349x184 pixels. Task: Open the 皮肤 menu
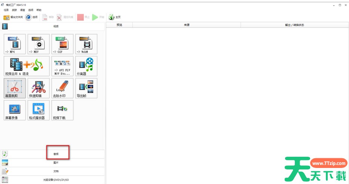pyautogui.click(x=15, y=10)
